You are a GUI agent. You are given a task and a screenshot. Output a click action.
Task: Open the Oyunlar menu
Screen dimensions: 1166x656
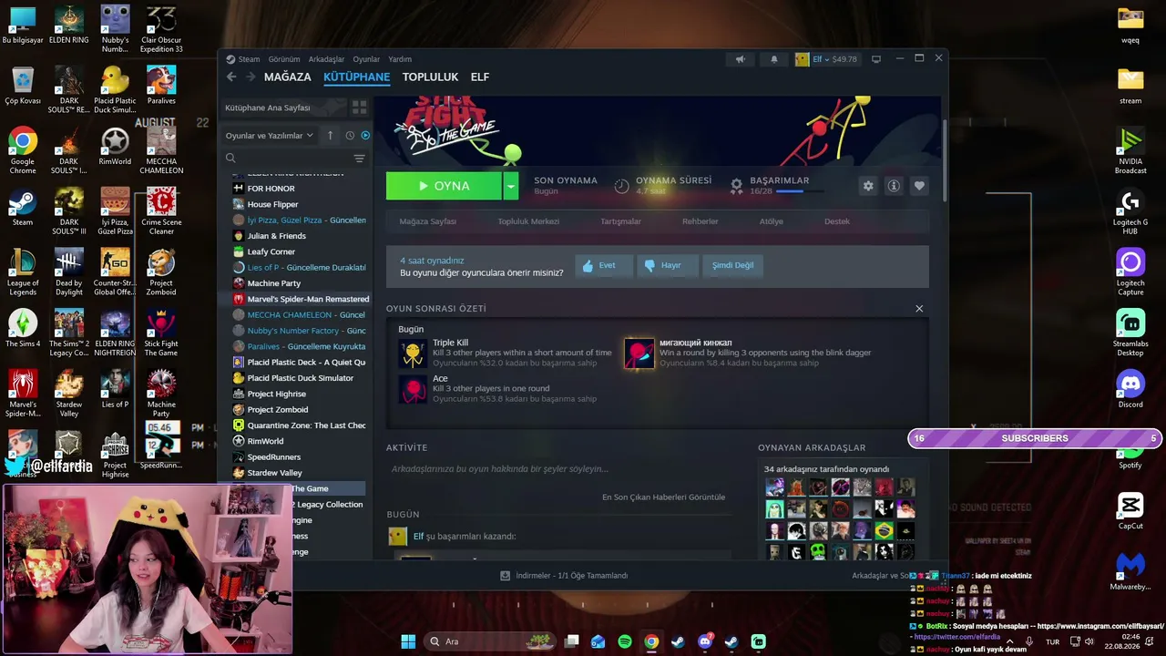(366, 59)
